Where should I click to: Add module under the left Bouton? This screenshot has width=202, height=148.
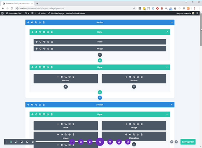click(66, 87)
